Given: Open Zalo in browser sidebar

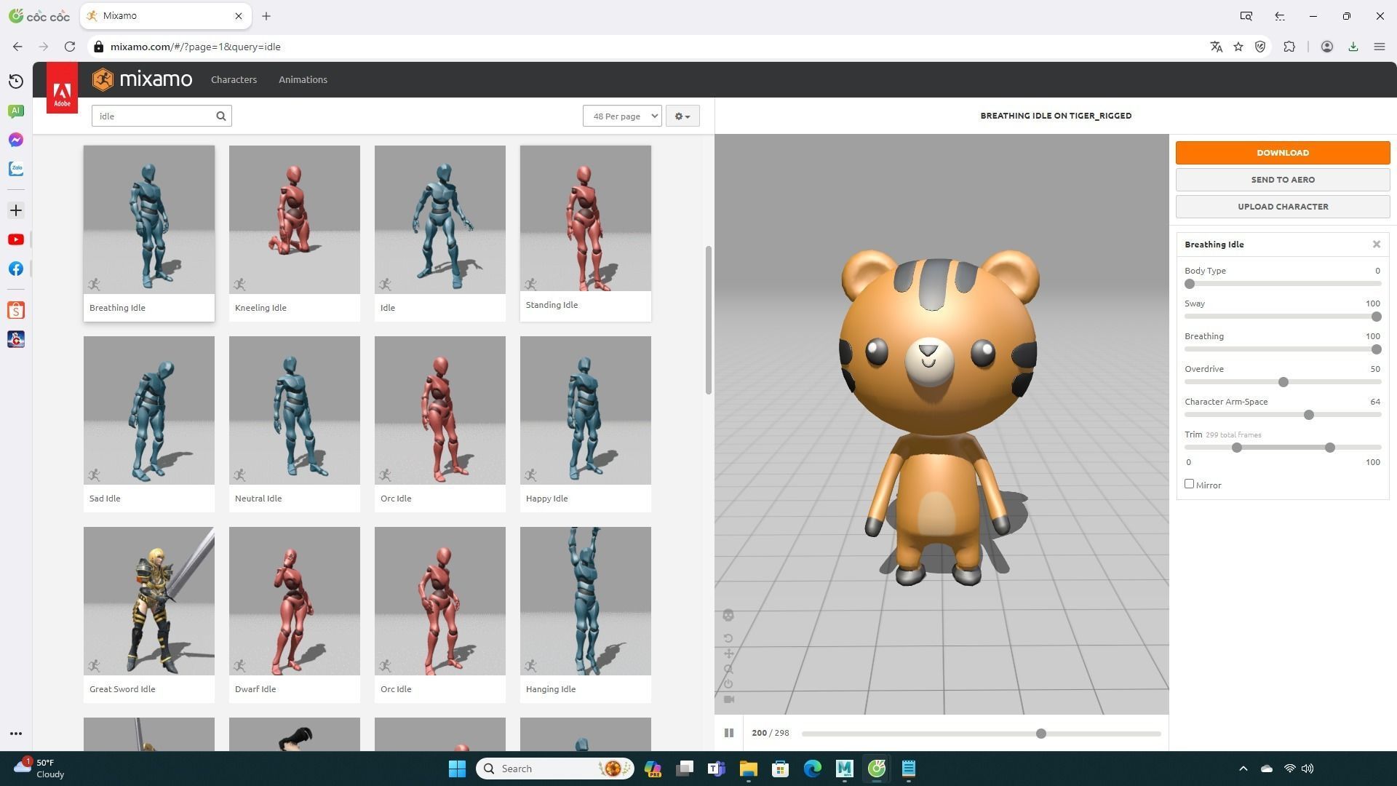Looking at the screenshot, I should point(16,169).
